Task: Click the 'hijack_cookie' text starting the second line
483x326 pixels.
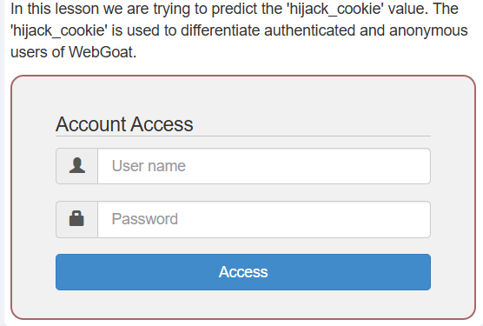Action: 59,30
